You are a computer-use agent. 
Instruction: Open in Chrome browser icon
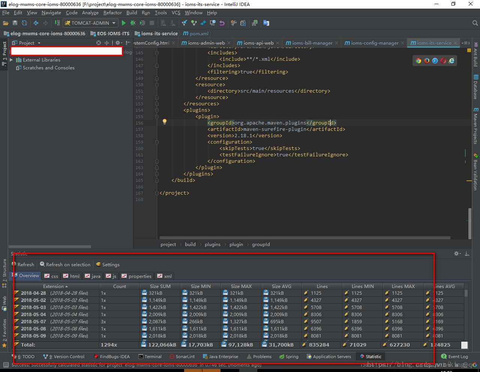pyautogui.click(x=418, y=61)
